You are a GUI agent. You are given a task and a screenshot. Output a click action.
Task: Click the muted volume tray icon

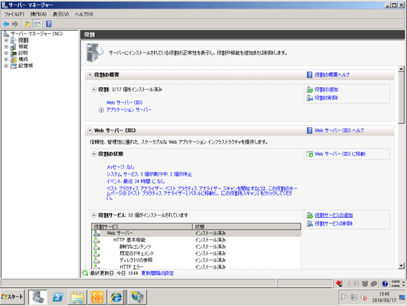click(x=363, y=298)
